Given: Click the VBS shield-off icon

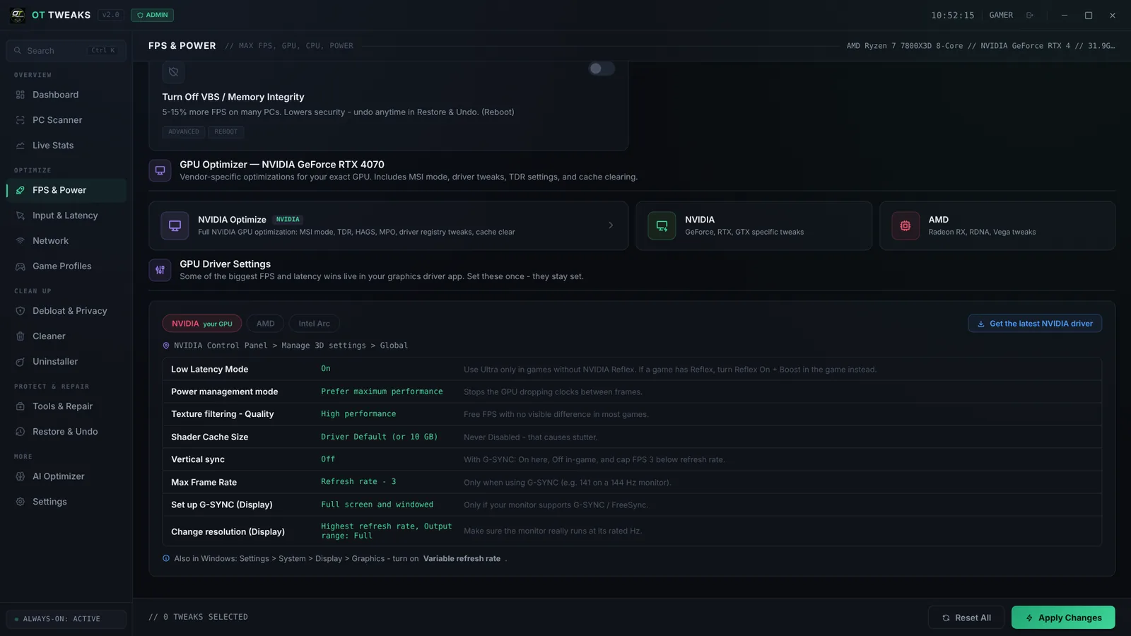Looking at the screenshot, I should (173, 72).
